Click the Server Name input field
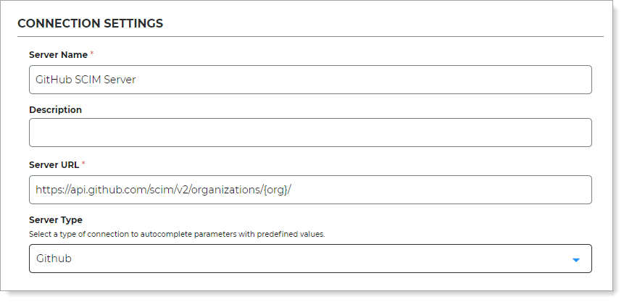Screen dimensions: 624x302 310,80
